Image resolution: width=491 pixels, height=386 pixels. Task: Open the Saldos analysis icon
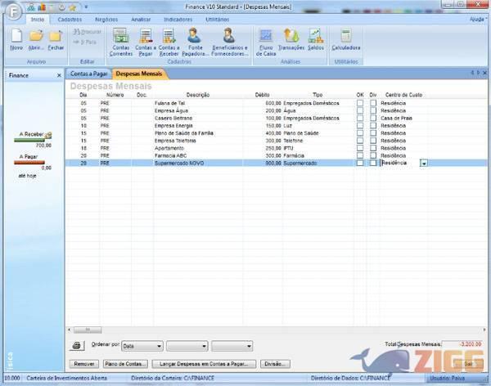click(x=316, y=39)
